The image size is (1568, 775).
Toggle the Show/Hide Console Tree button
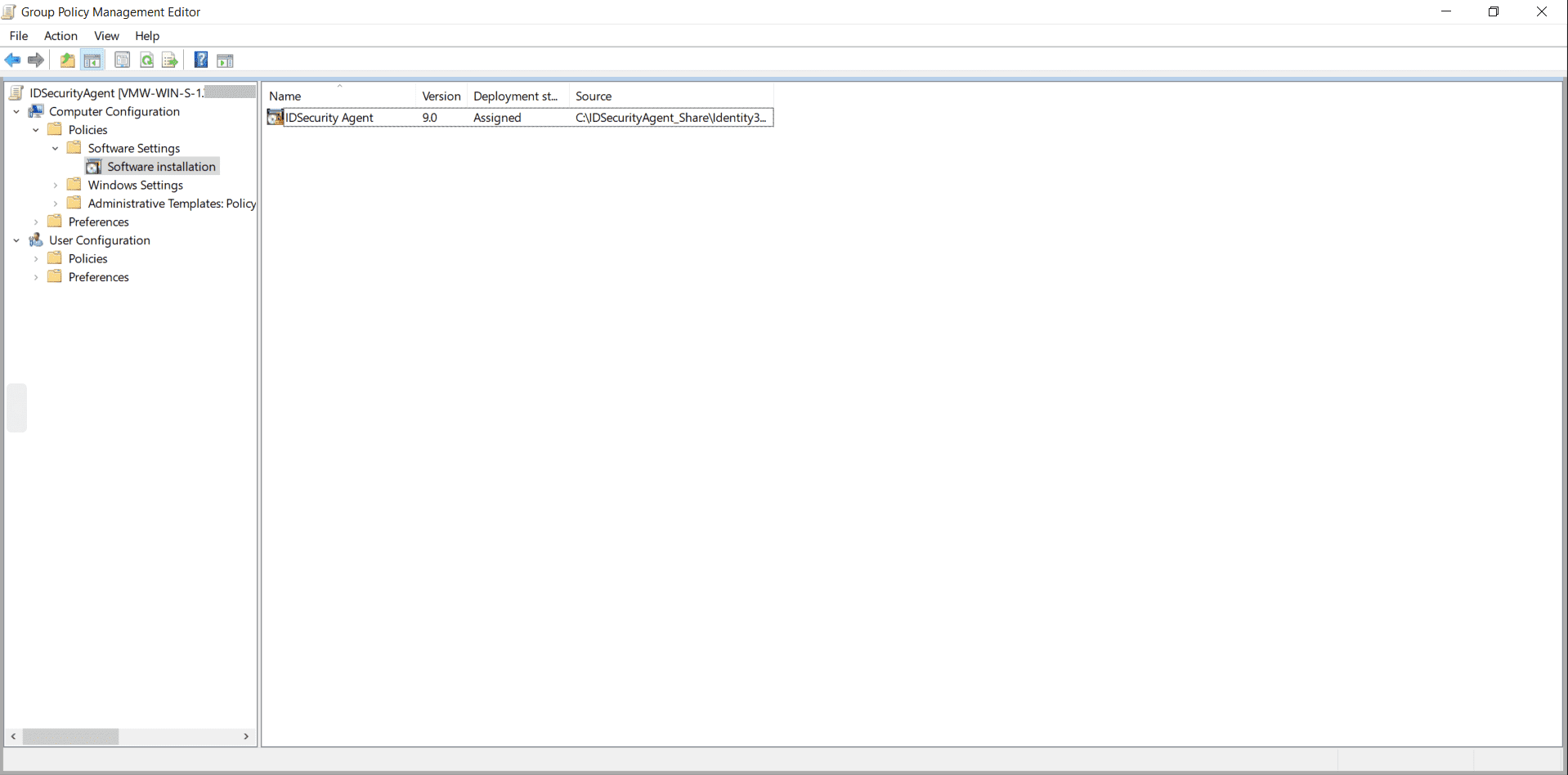tap(92, 60)
